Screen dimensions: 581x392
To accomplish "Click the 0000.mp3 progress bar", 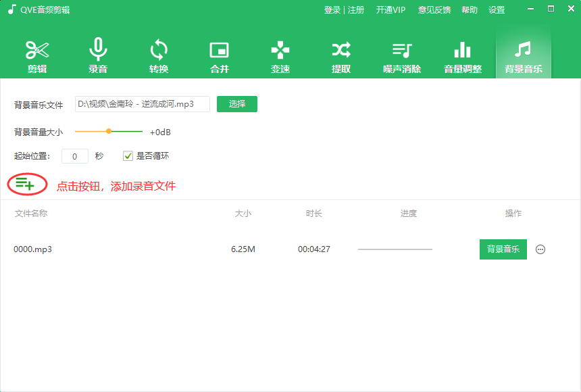I will click(x=395, y=249).
